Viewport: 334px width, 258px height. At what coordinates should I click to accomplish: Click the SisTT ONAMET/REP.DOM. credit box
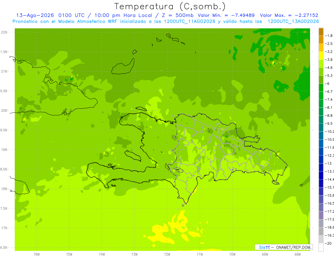click(x=284, y=247)
